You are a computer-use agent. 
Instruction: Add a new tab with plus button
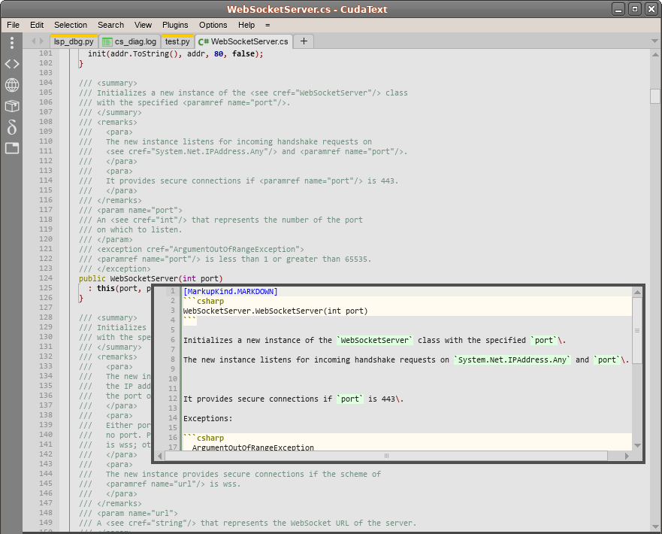304,41
